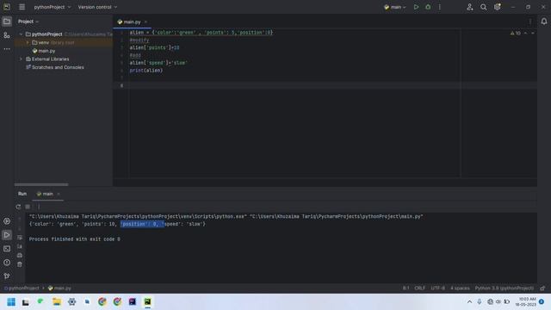The width and height of the screenshot is (551, 310).
Task: Open Python Packages tool window icon
Action: [7, 221]
